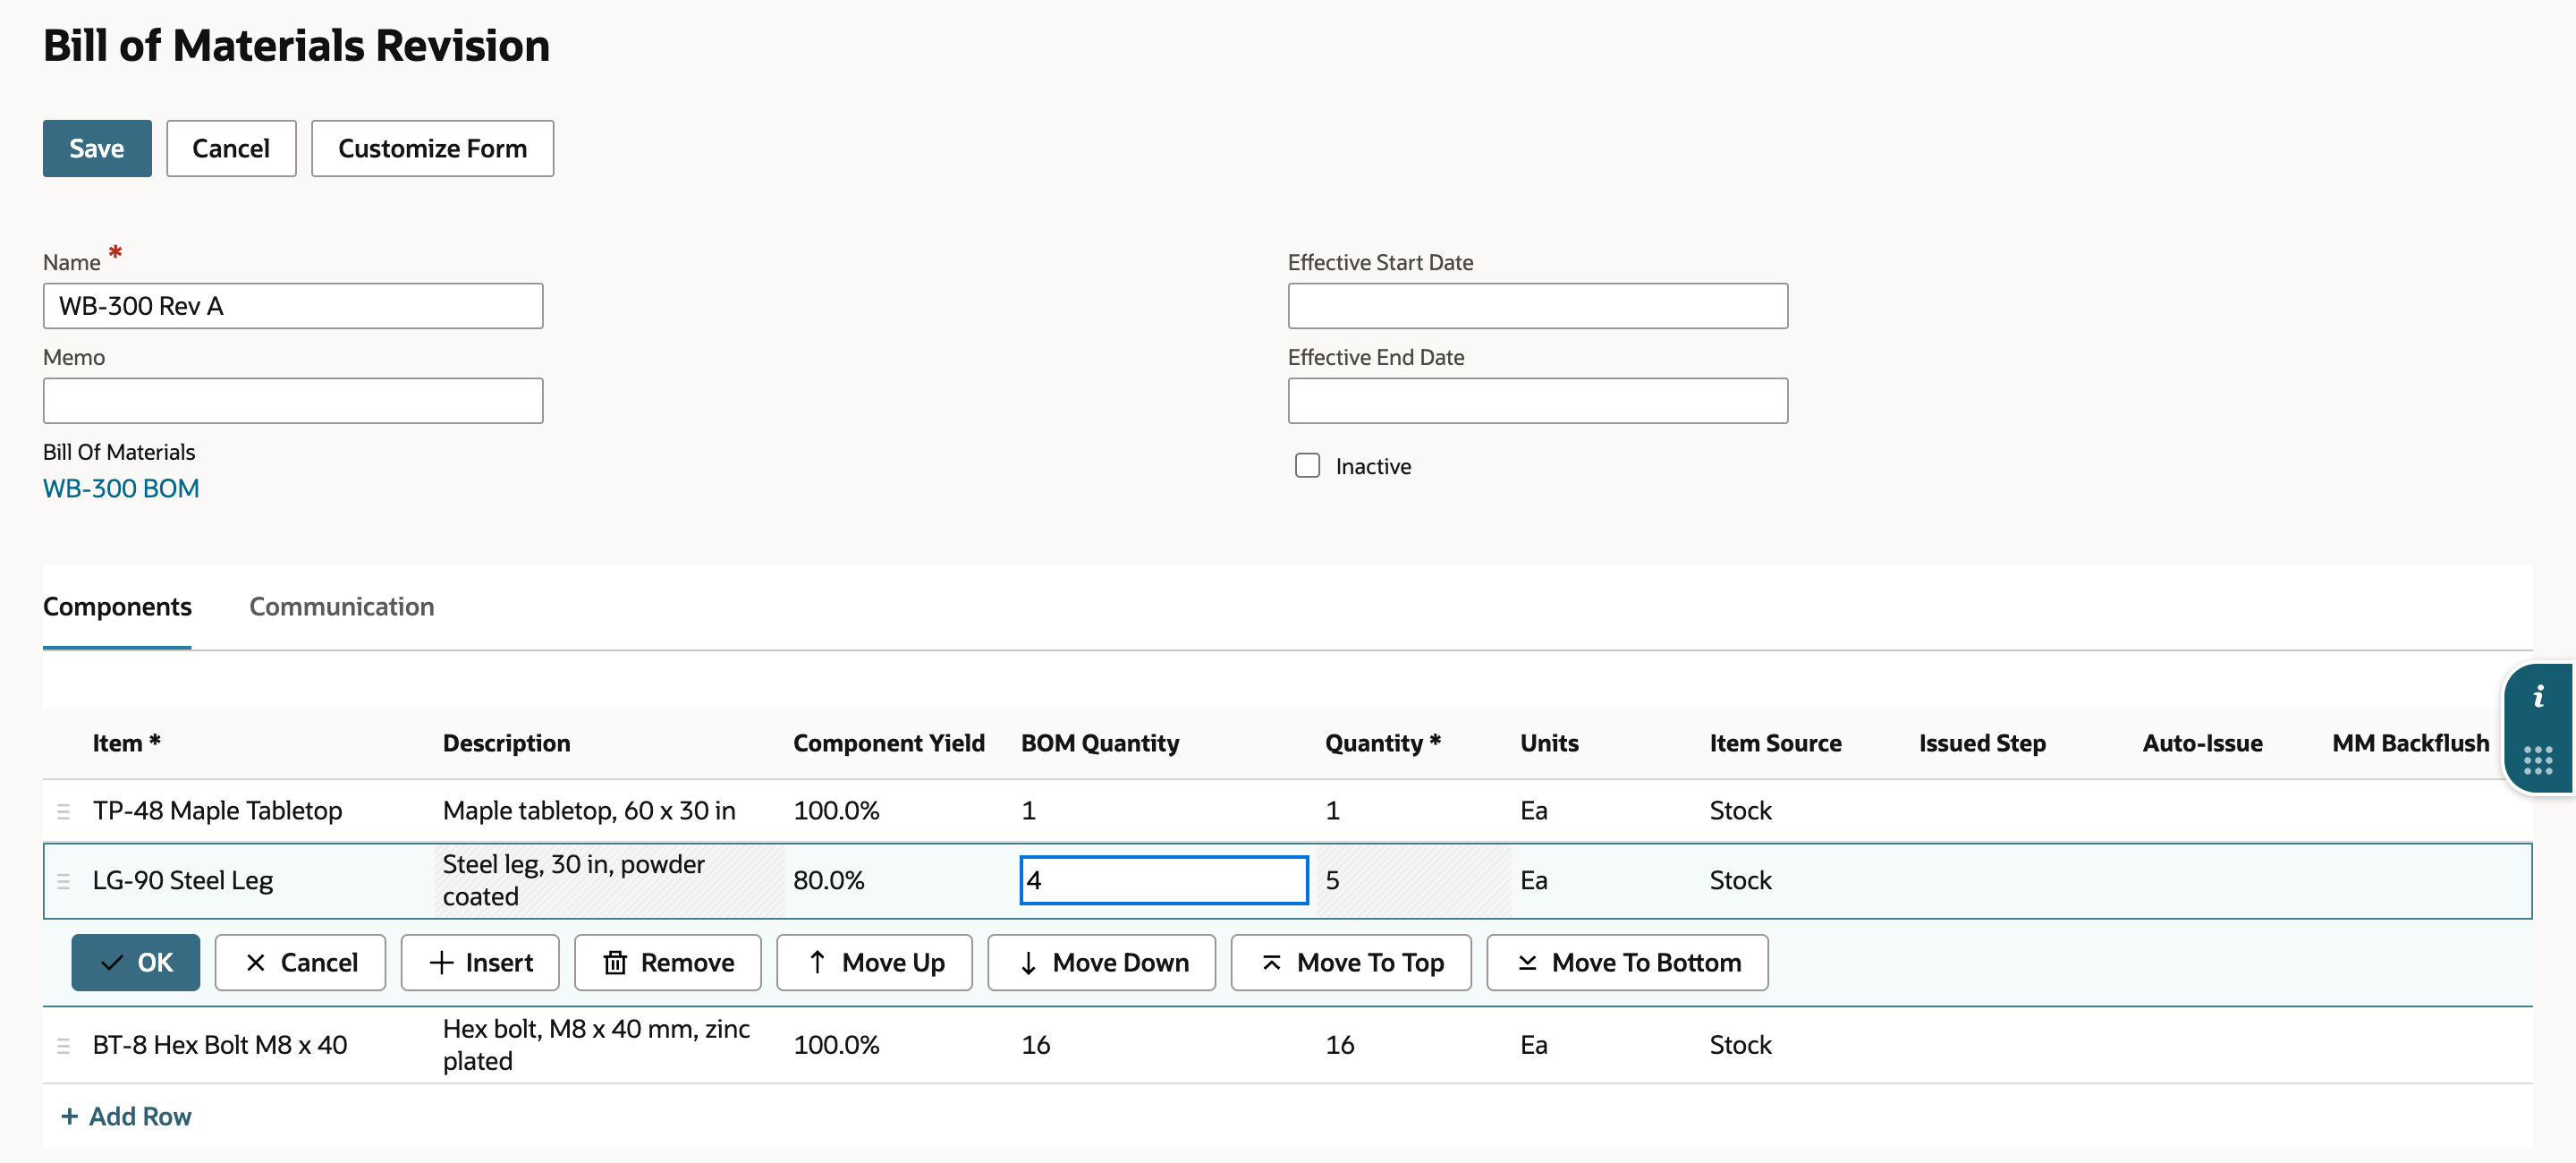Grab the drag handle for LG-90 Steel Leg row

(x=63, y=881)
